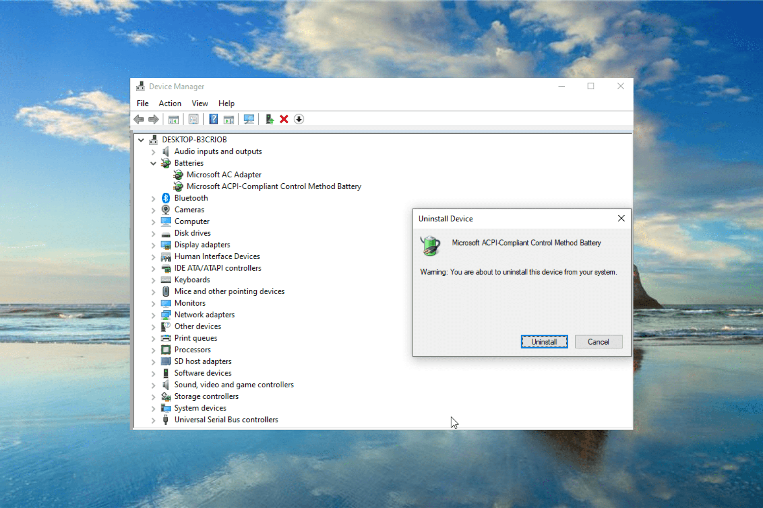This screenshot has width=763, height=508.
Task: Open the View menu
Action: click(x=200, y=103)
